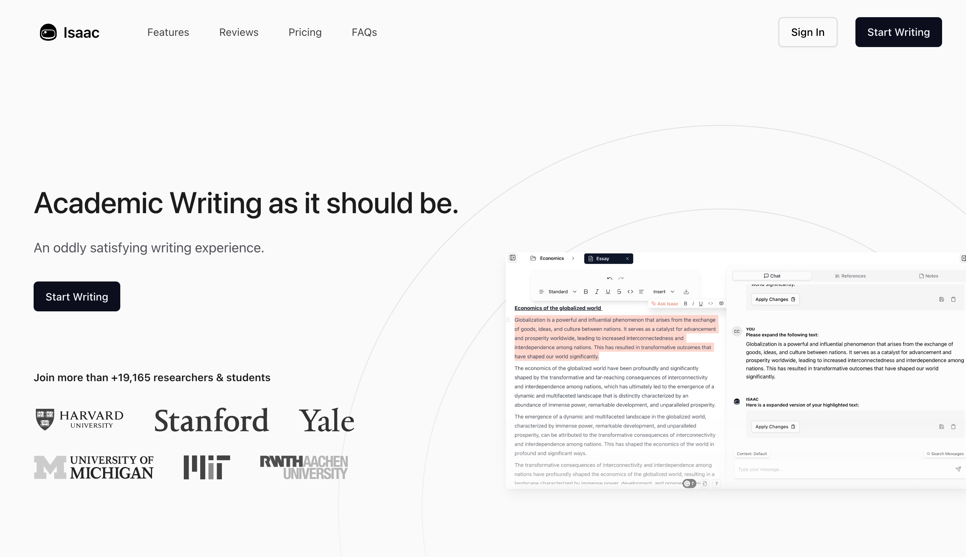The width and height of the screenshot is (966, 557).
Task: Click Start Writing below the tagline
Action: tap(77, 296)
